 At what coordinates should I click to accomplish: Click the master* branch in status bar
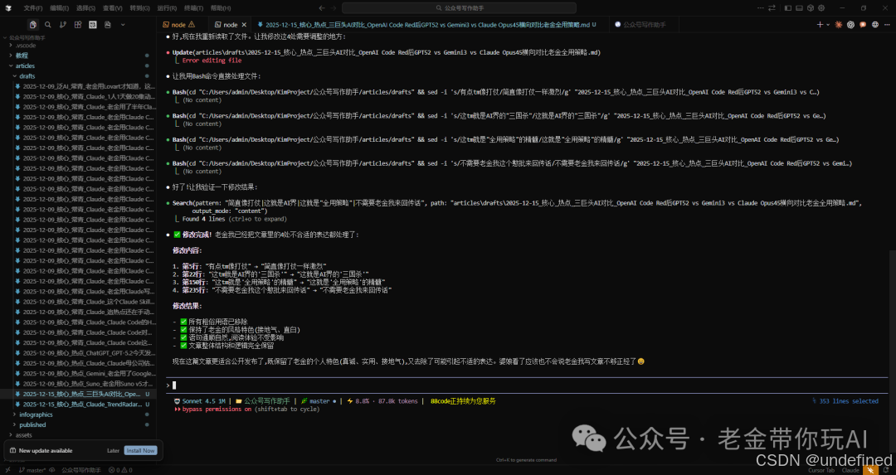[32, 470]
